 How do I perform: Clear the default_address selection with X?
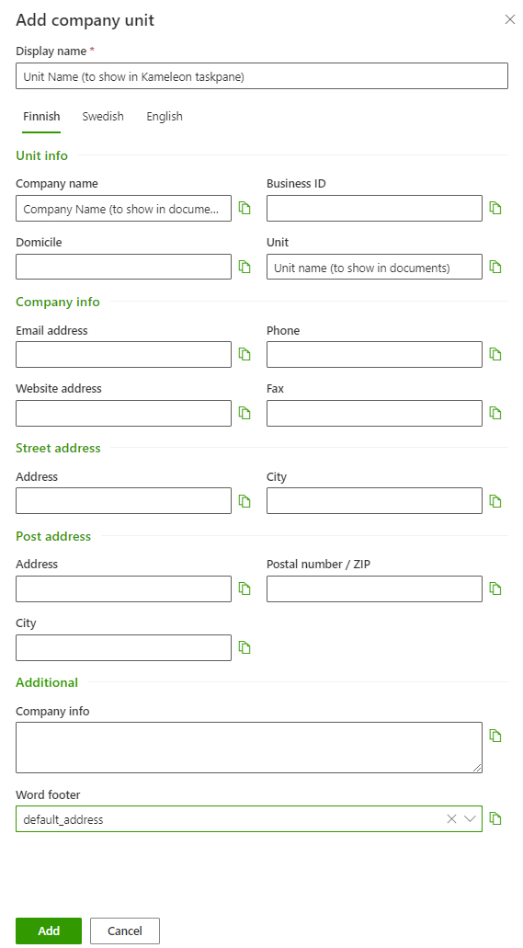(451, 818)
